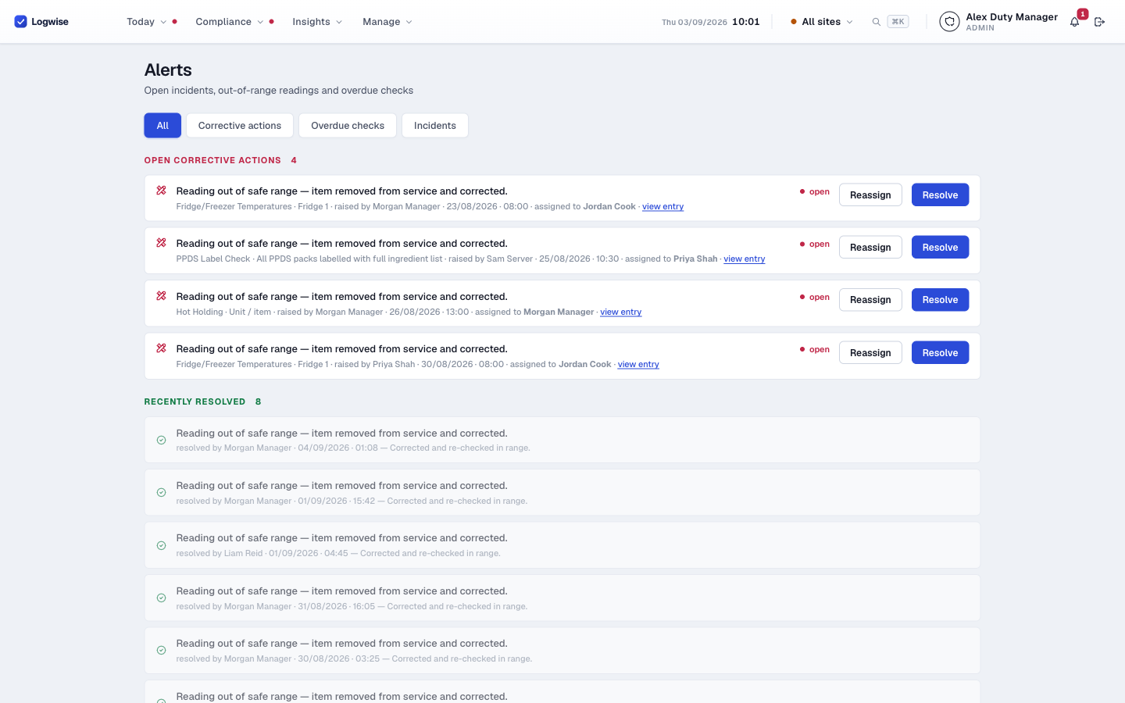The height and width of the screenshot is (703, 1125).
Task: Click the resolved check icon dated 30/08/2026 03:25
Action: coord(161,650)
